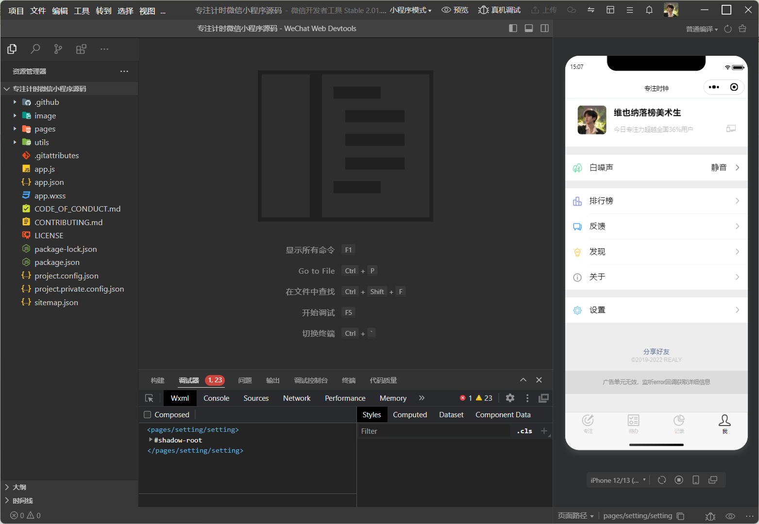Expand the pages folder
The width and height of the screenshot is (759, 524).
coord(45,129)
